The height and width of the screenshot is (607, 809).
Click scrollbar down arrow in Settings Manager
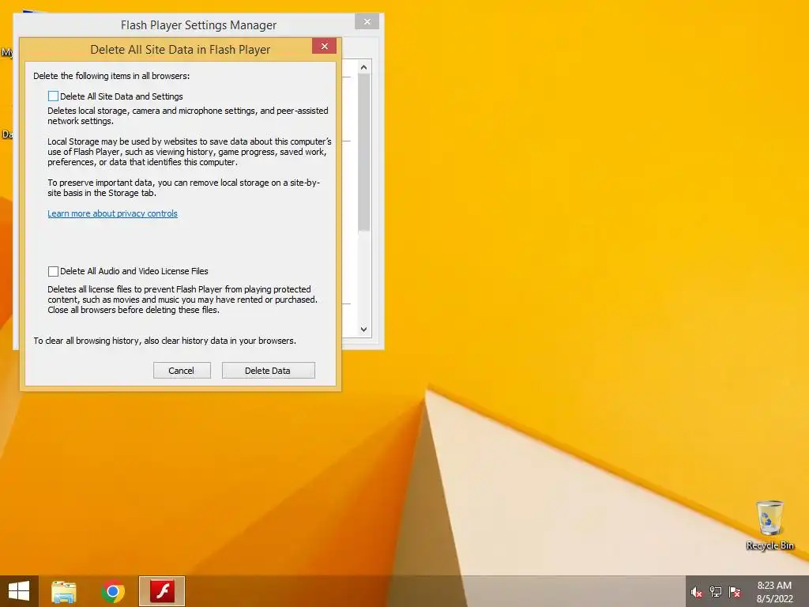tap(363, 330)
